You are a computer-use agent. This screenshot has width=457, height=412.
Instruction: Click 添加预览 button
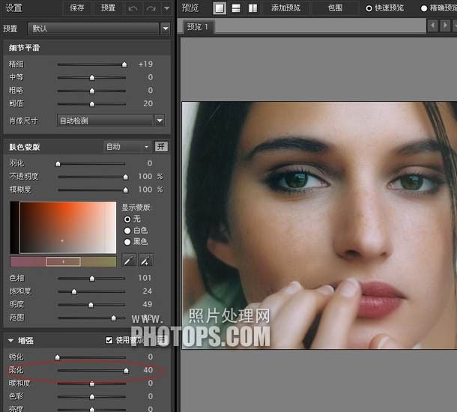click(x=285, y=8)
